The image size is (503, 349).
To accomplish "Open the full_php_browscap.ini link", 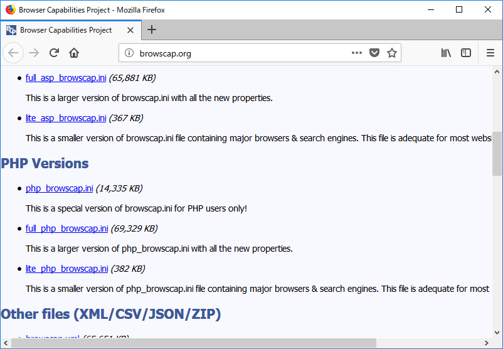I will pyautogui.click(x=66, y=228).
